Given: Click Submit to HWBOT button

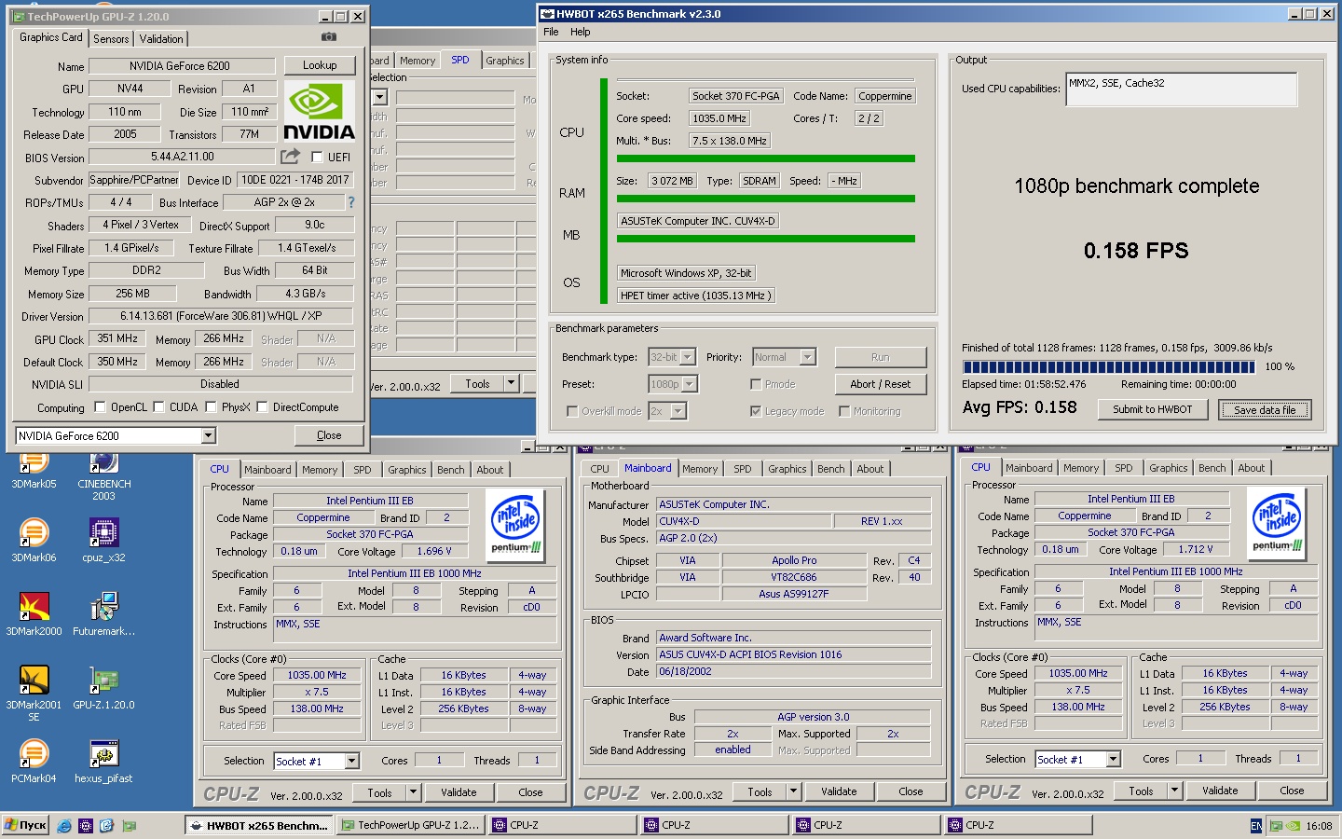Looking at the screenshot, I should (1152, 409).
